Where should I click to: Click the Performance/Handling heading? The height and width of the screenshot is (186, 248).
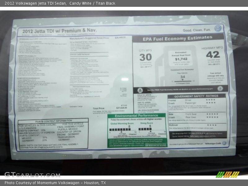tap(30, 42)
